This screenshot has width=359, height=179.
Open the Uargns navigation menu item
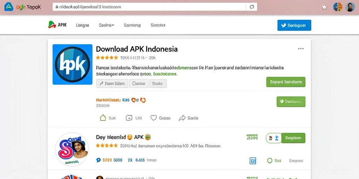pyautogui.click(x=82, y=25)
